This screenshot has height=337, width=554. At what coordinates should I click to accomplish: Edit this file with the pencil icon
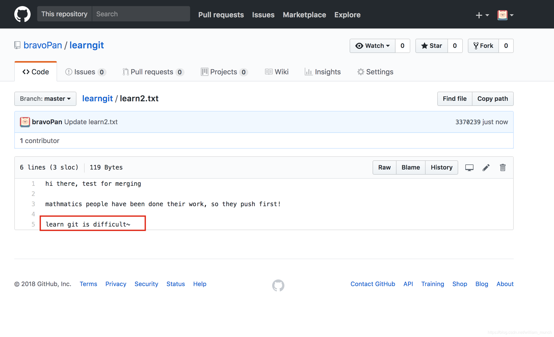[486, 167]
